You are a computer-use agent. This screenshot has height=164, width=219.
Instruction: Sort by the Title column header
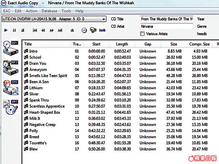pos(47,44)
